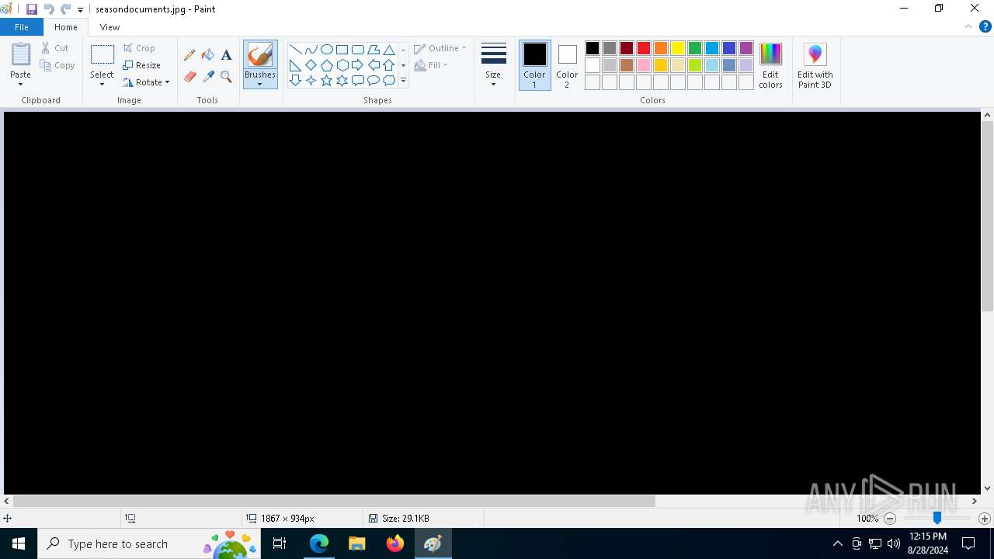The width and height of the screenshot is (994, 559).
Task: Choose the Curve shape
Action: (311, 50)
